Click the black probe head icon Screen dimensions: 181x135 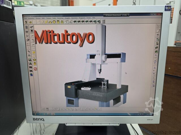pos(32,31)
